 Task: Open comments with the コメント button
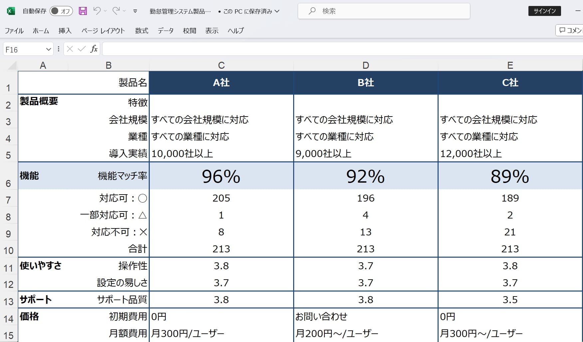pos(570,31)
